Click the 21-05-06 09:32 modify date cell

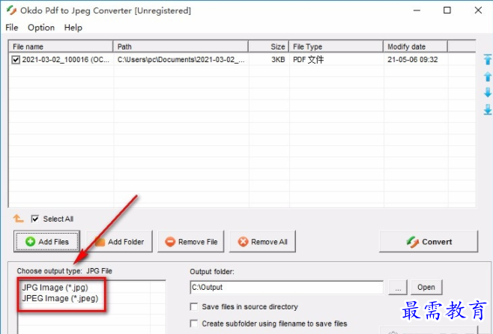(x=413, y=60)
